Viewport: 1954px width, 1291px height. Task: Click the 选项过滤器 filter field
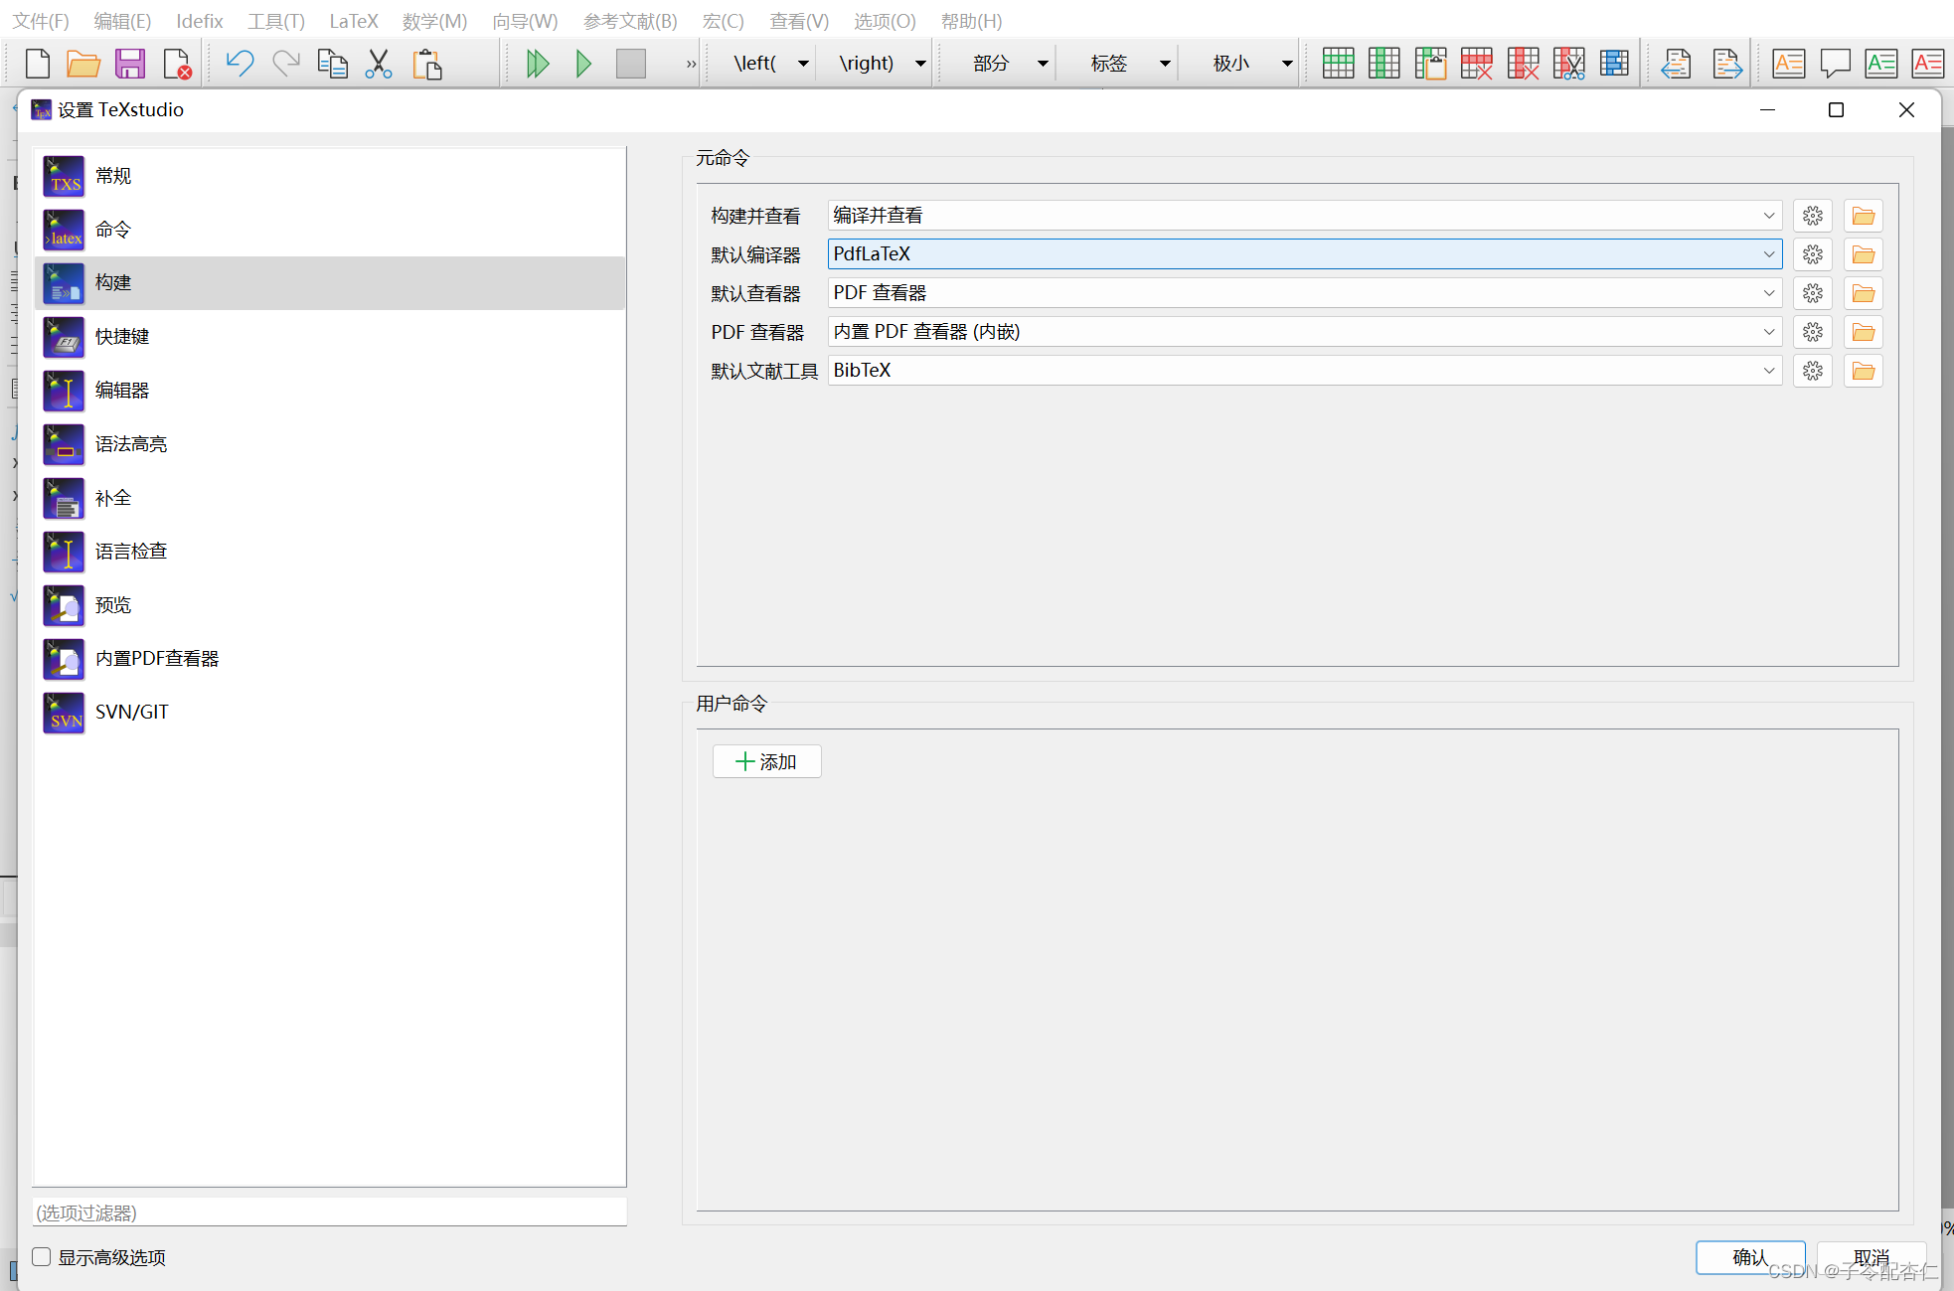click(330, 1212)
